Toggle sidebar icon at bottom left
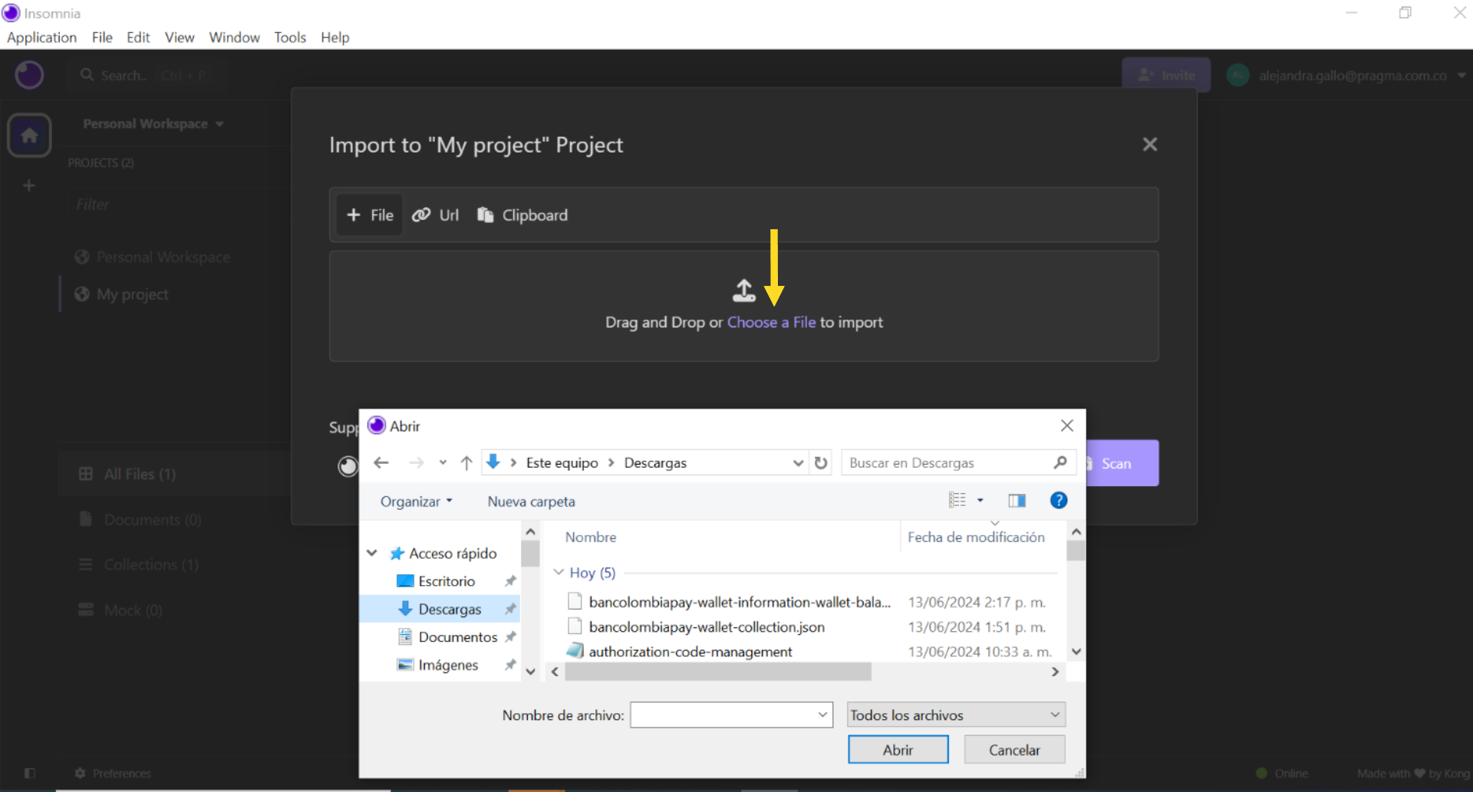This screenshot has height=792, width=1473. [30, 773]
